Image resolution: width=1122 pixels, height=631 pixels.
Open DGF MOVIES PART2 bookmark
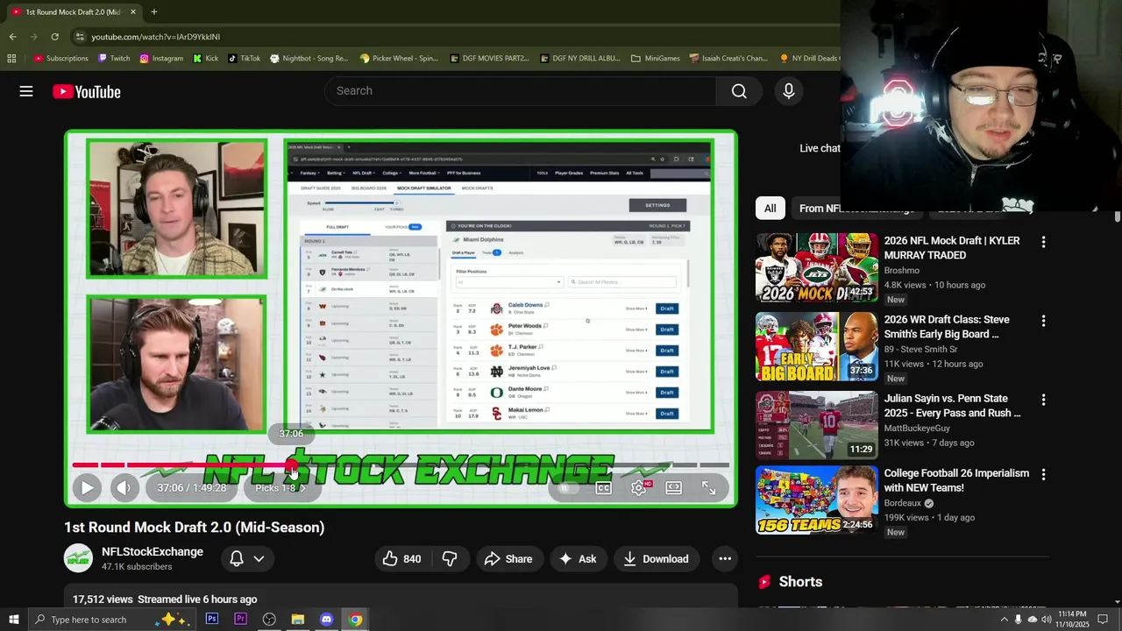[x=489, y=59]
